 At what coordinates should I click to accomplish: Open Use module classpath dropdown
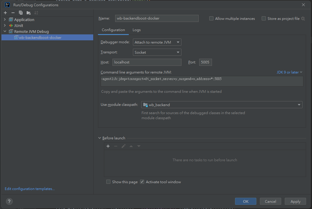click(x=222, y=105)
